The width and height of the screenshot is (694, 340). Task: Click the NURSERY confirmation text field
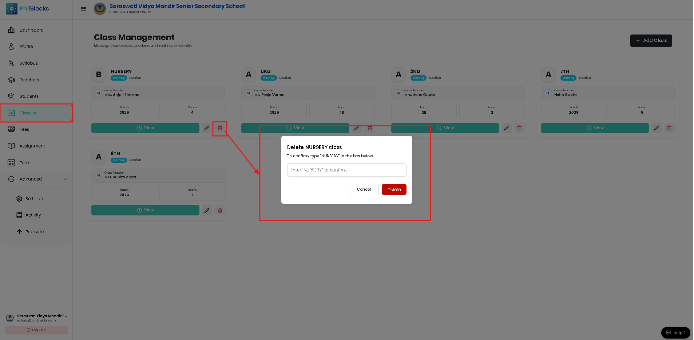(x=346, y=170)
